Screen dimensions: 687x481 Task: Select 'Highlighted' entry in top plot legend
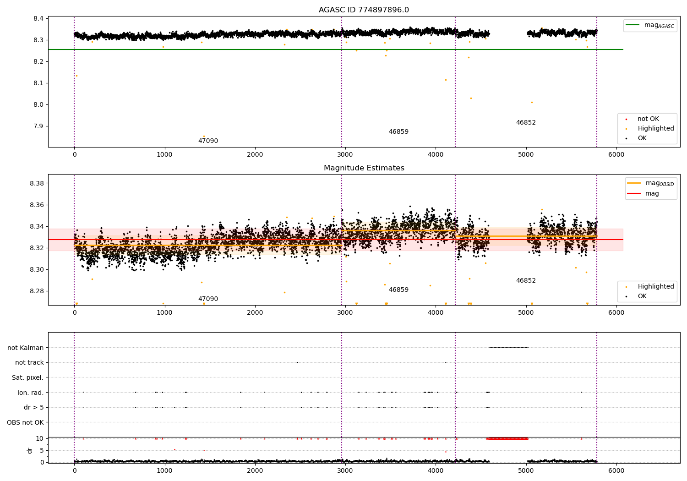pyautogui.click(x=656, y=129)
